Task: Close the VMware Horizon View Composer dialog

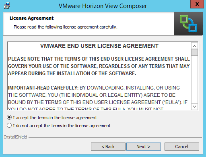Action: click(197, 4)
